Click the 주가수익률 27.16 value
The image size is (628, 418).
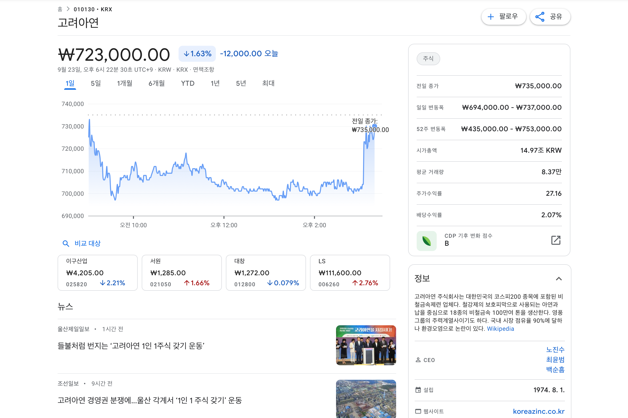(554, 193)
